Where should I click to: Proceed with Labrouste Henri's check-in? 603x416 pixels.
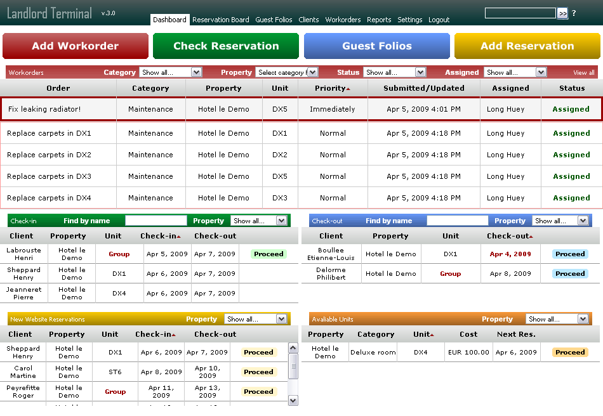coord(268,254)
